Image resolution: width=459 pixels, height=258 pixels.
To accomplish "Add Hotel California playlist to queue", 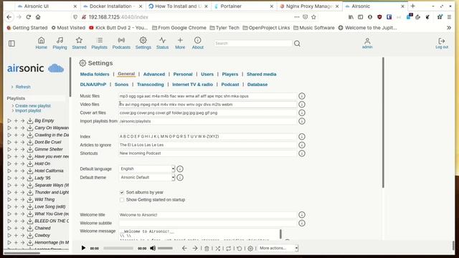I will tap(16, 171).
